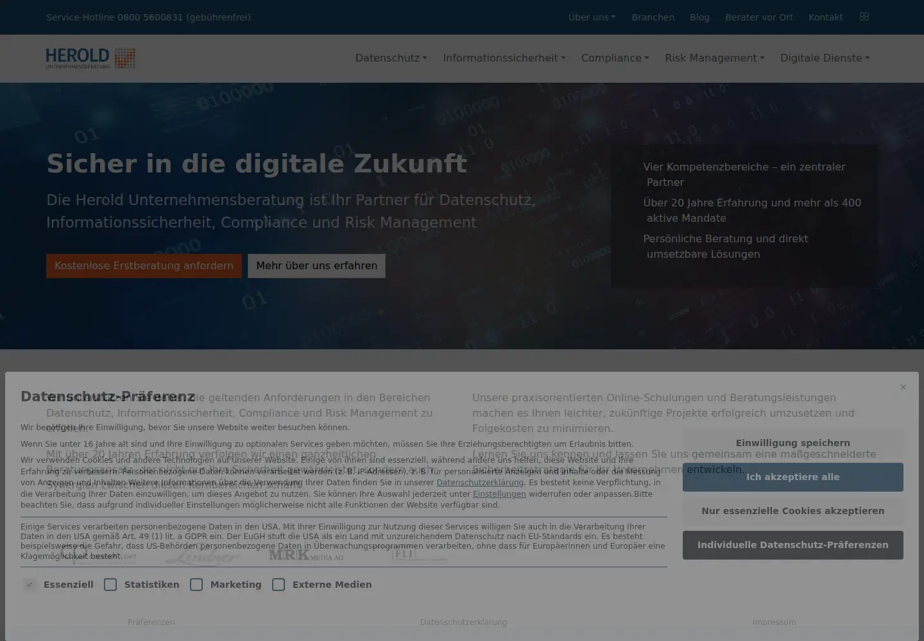Click Einwilligung speichern button

click(793, 443)
